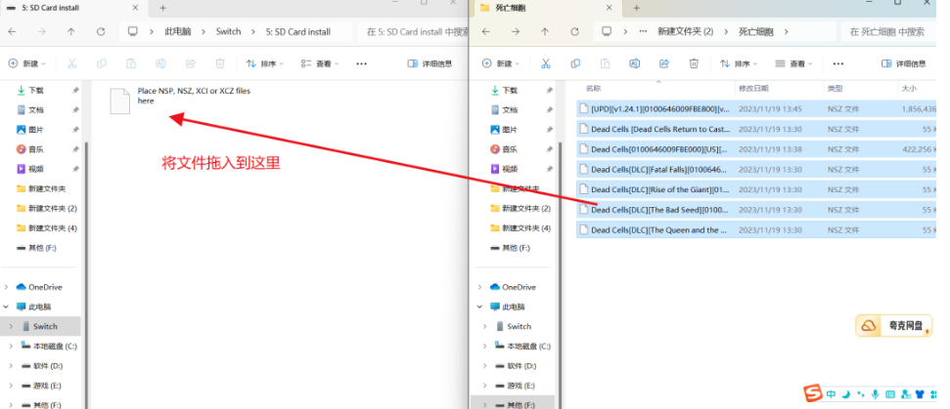
Task: Click Cut icon in left window toolbar
Action: point(71,63)
